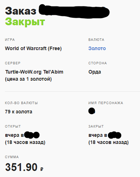Select the green Закрыт status text
Screen dimensions: 140x177
pos(25,22)
